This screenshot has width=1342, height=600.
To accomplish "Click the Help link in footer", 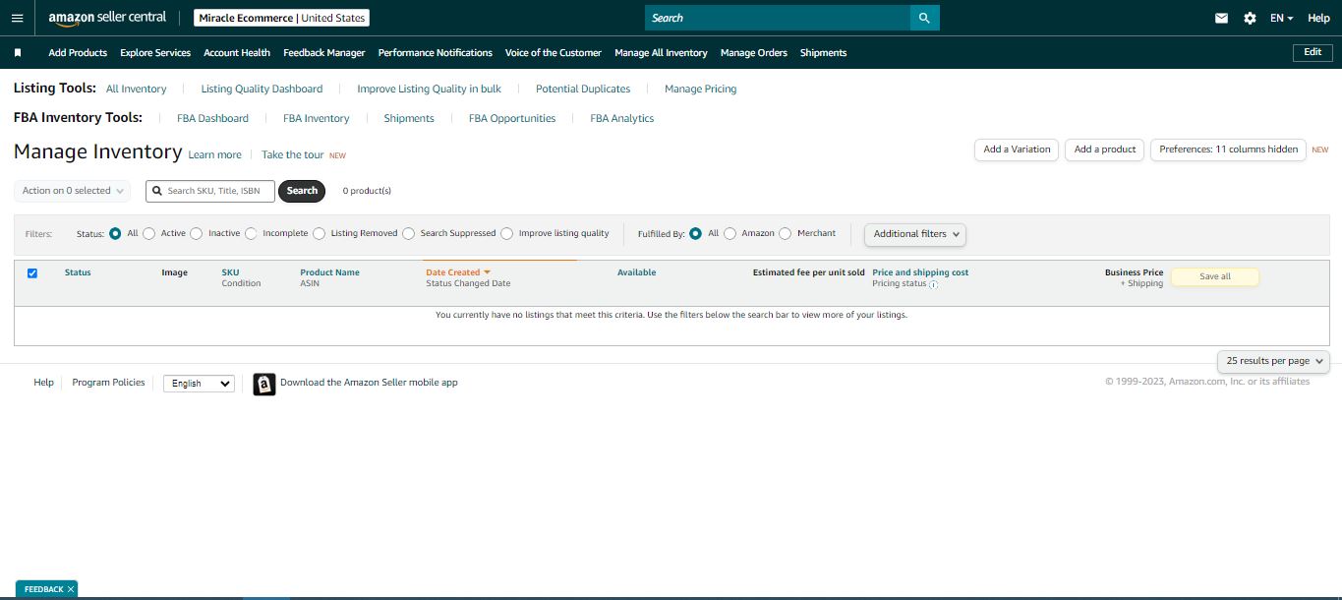I will pyautogui.click(x=43, y=383).
